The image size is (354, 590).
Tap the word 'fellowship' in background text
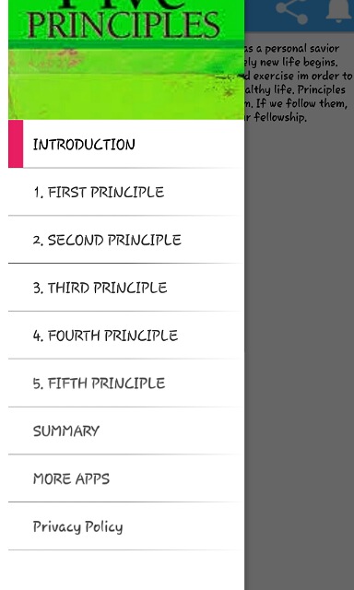280,117
